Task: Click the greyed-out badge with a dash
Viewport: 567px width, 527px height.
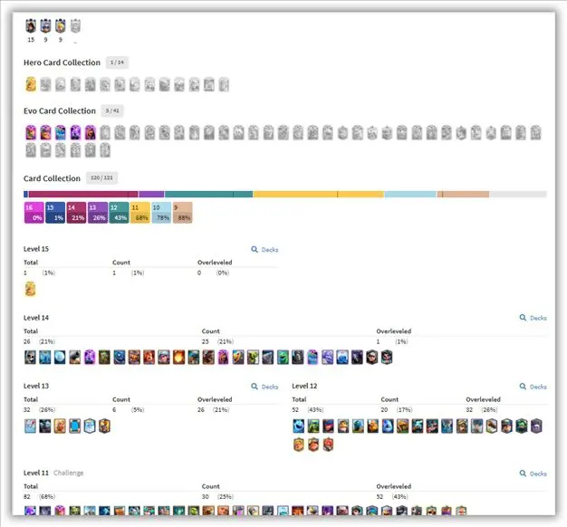Action: 75,26
